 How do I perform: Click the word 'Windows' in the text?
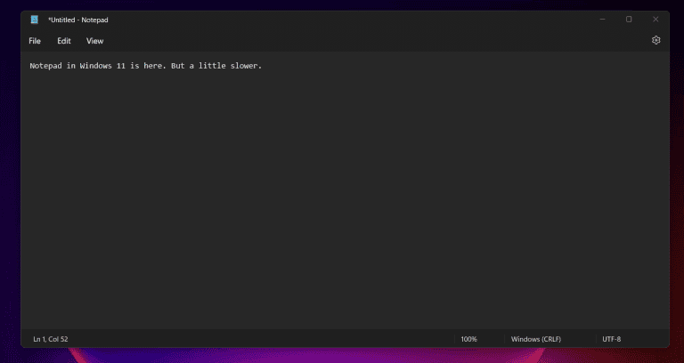[95, 66]
